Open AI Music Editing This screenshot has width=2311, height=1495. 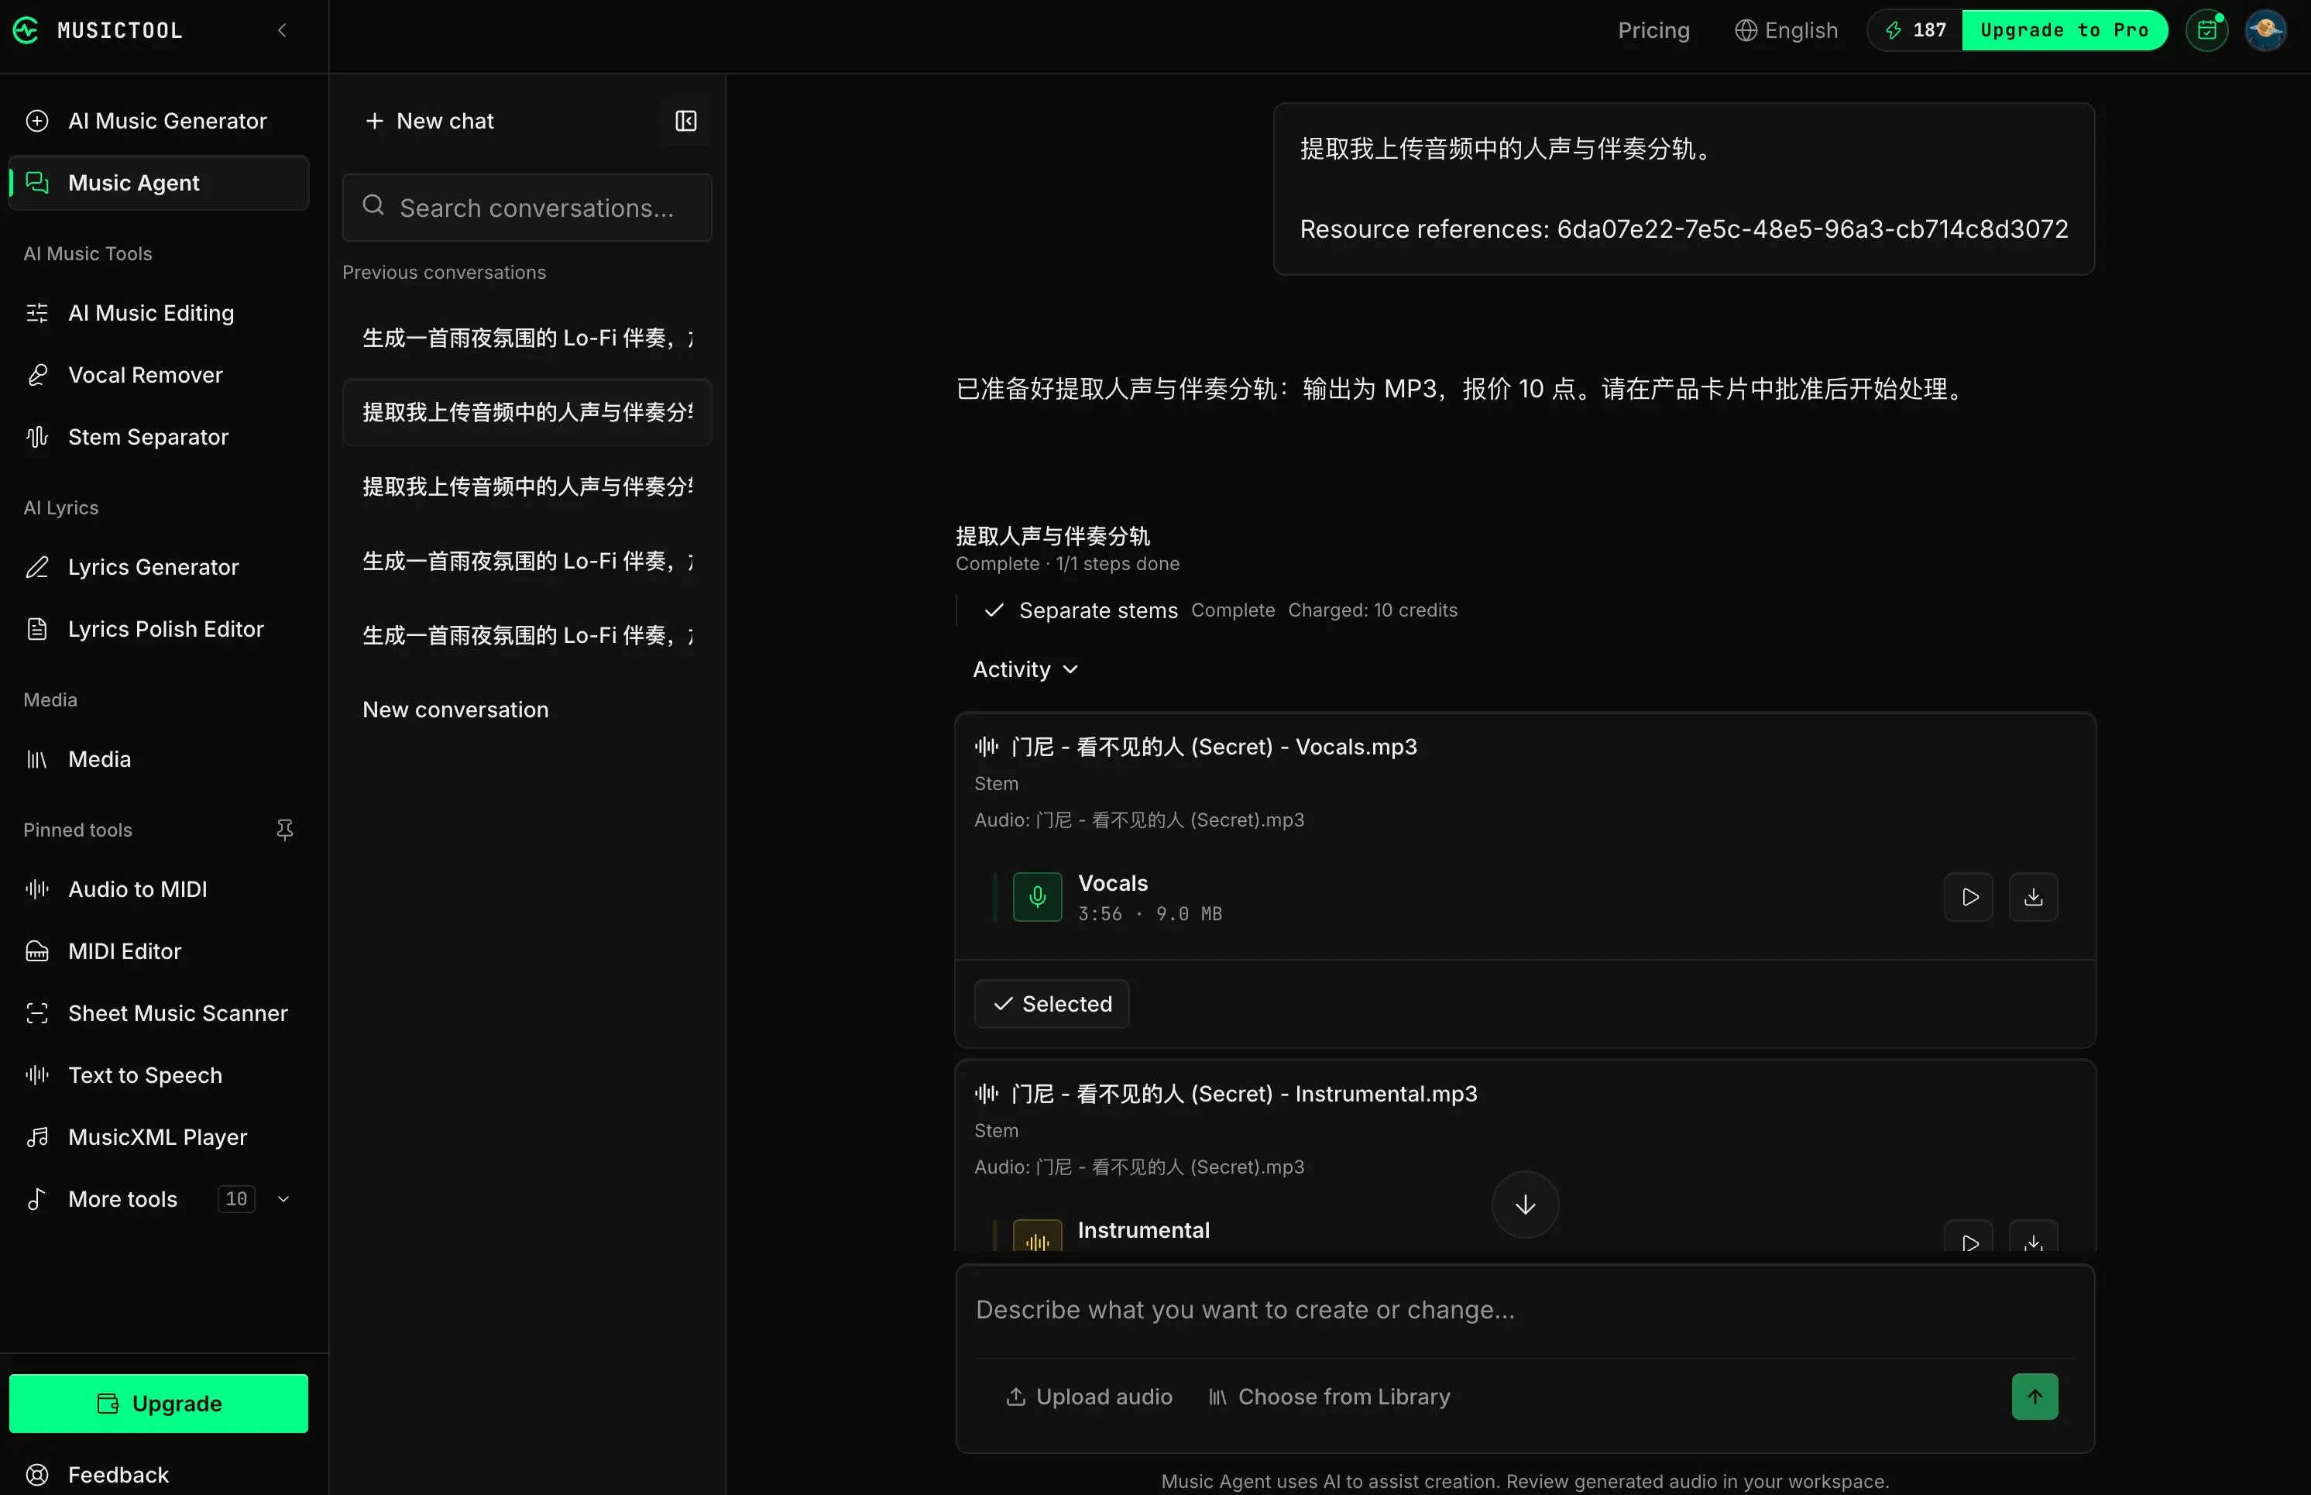tap(160, 314)
